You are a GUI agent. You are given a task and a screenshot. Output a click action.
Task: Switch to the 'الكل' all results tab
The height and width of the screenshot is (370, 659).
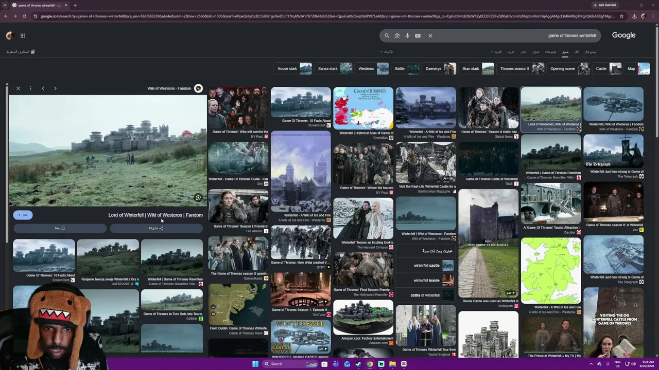coord(577,52)
